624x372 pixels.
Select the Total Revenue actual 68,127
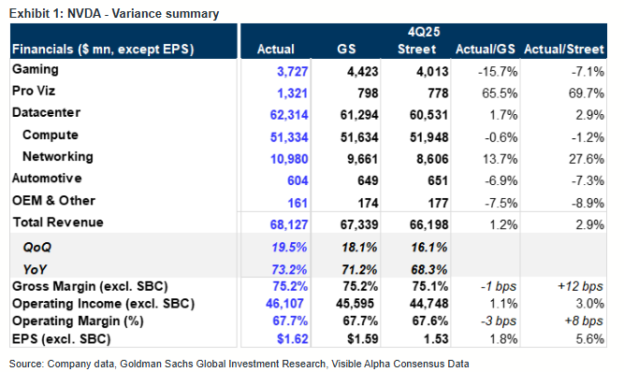289,224
